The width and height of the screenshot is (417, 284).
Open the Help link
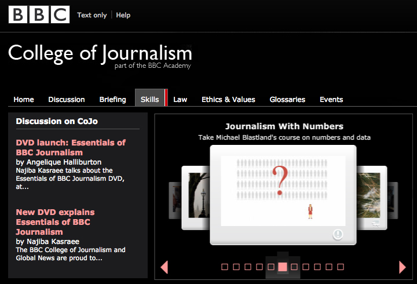pyautogui.click(x=123, y=15)
